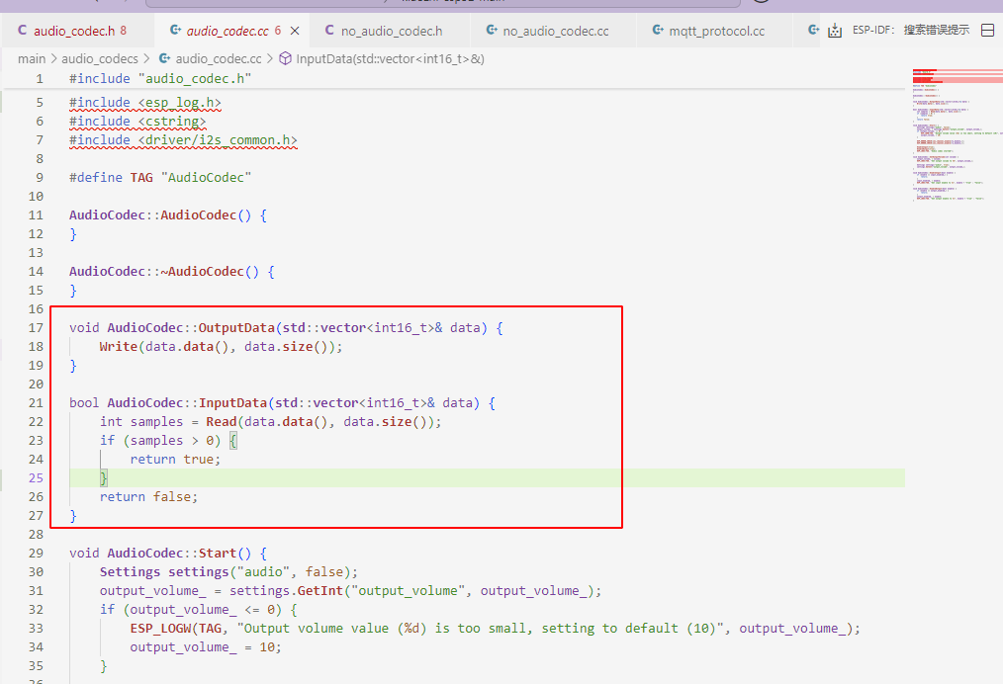This screenshot has width=1003, height=684.
Task: Click 'Start' function name on line 29
Action: (218, 554)
